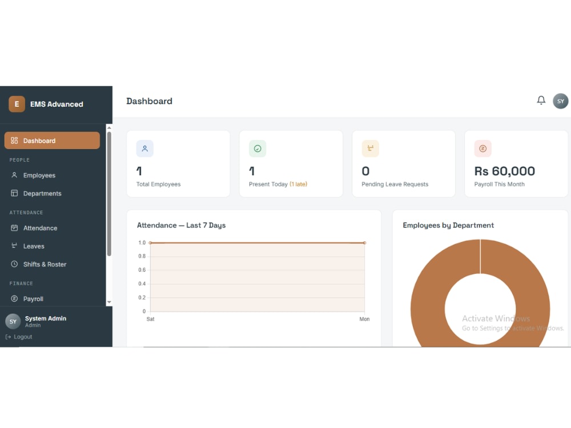The height and width of the screenshot is (428, 571).
Task: Click the Pending Leave Requests card
Action: (x=404, y=163)
